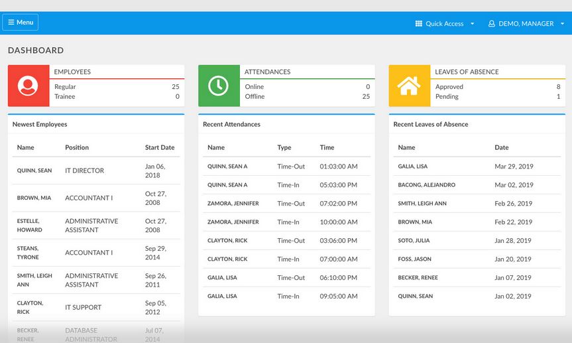Select QUINN, SEAN A Time-Out 01:03:00 AM row
572x343 pixels.
coord(286,167)
